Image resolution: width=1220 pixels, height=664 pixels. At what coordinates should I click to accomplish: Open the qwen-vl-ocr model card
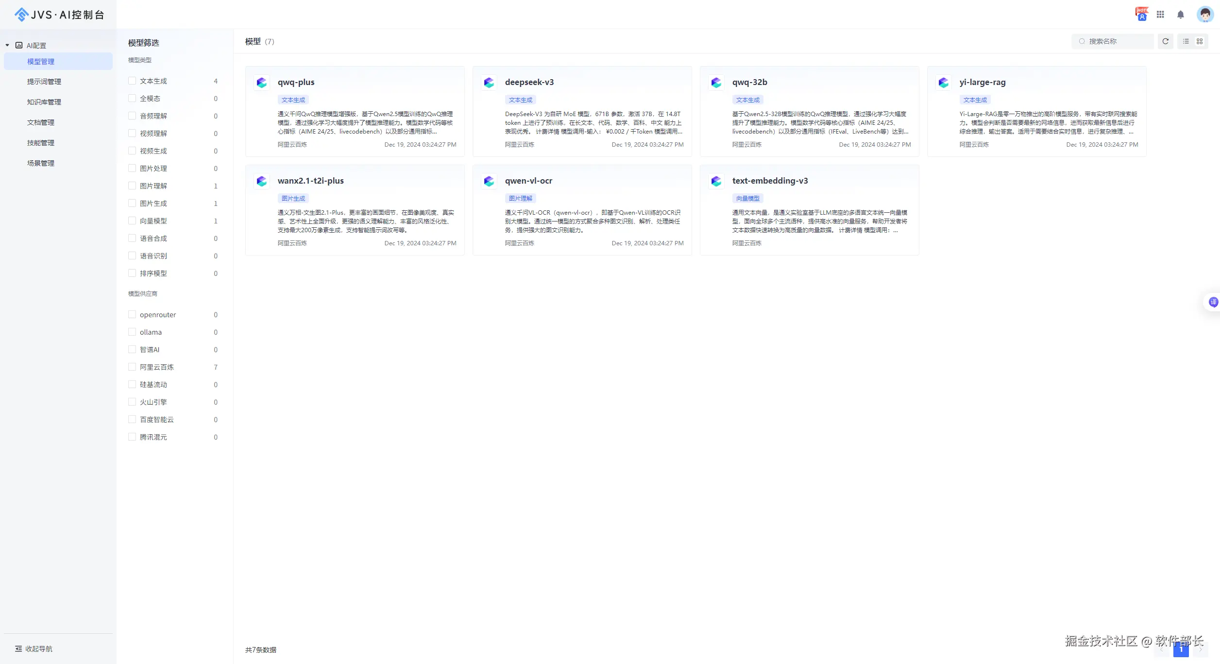(582, 210)
